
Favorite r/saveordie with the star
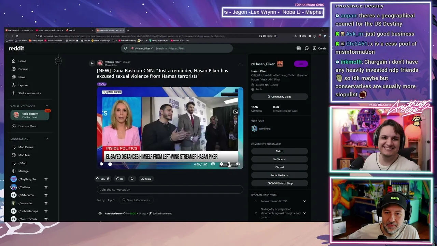pos(46,203)
